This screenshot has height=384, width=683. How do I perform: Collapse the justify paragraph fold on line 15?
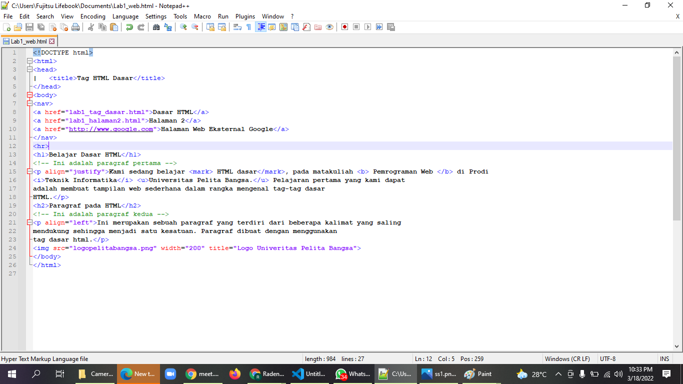(x=29, y=171)
